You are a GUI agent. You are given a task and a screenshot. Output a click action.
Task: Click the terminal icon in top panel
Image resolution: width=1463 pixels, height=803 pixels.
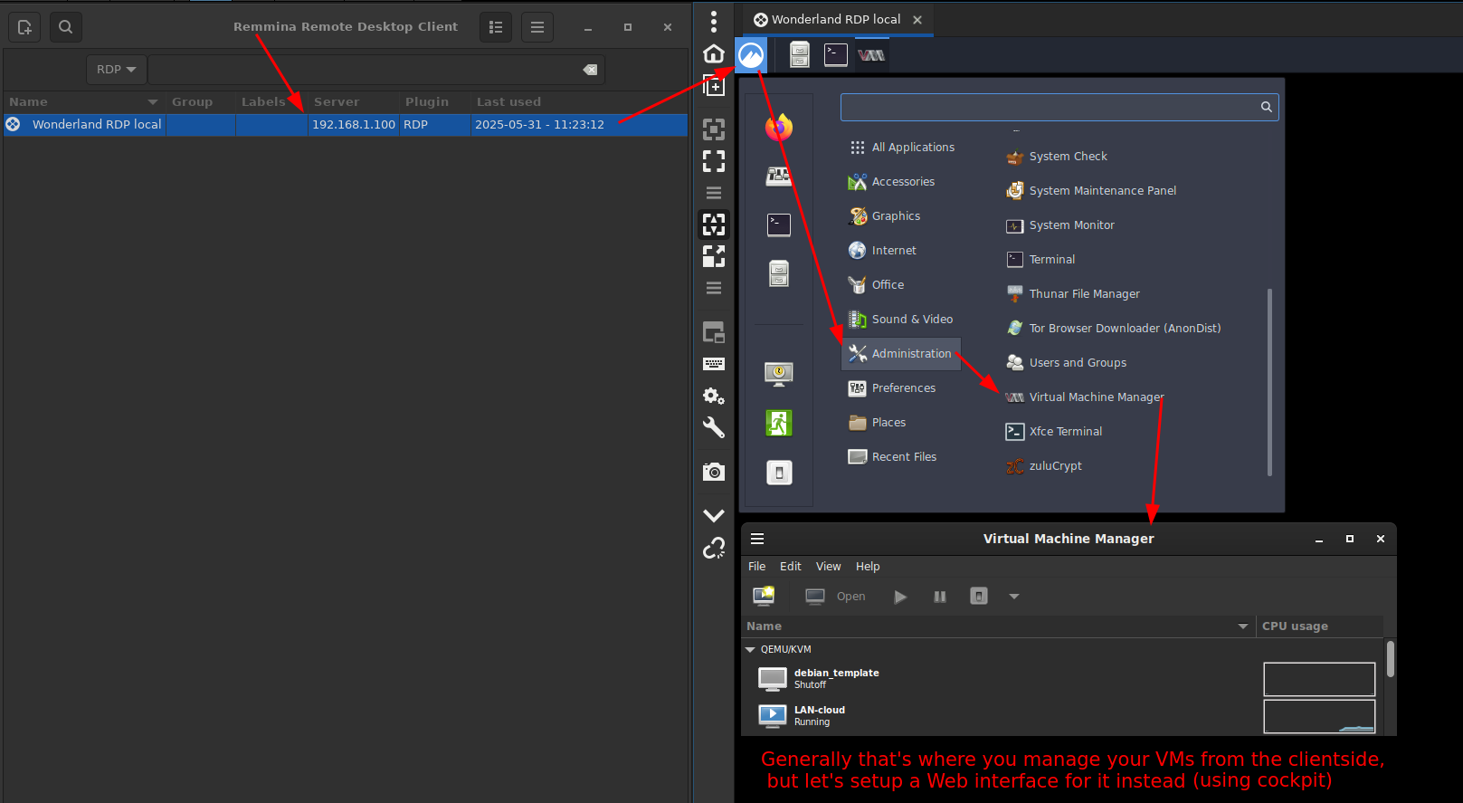[x=836, y=55]
